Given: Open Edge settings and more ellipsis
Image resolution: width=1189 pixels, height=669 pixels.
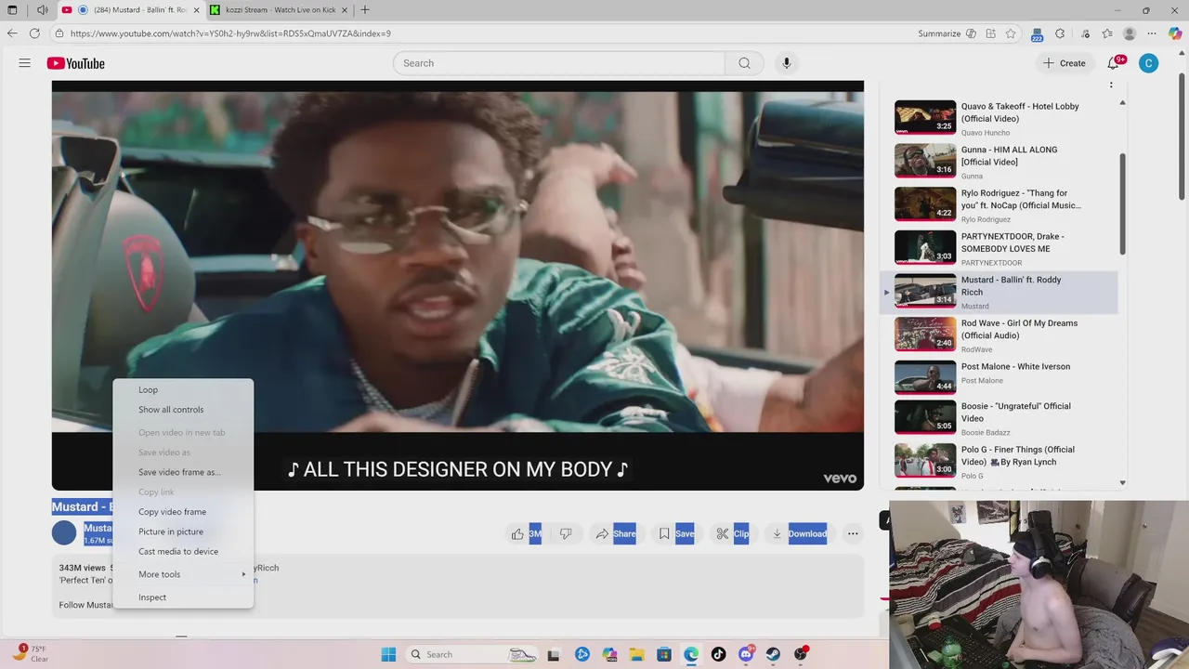Looking at the screenshot, I should (1152, 33).
